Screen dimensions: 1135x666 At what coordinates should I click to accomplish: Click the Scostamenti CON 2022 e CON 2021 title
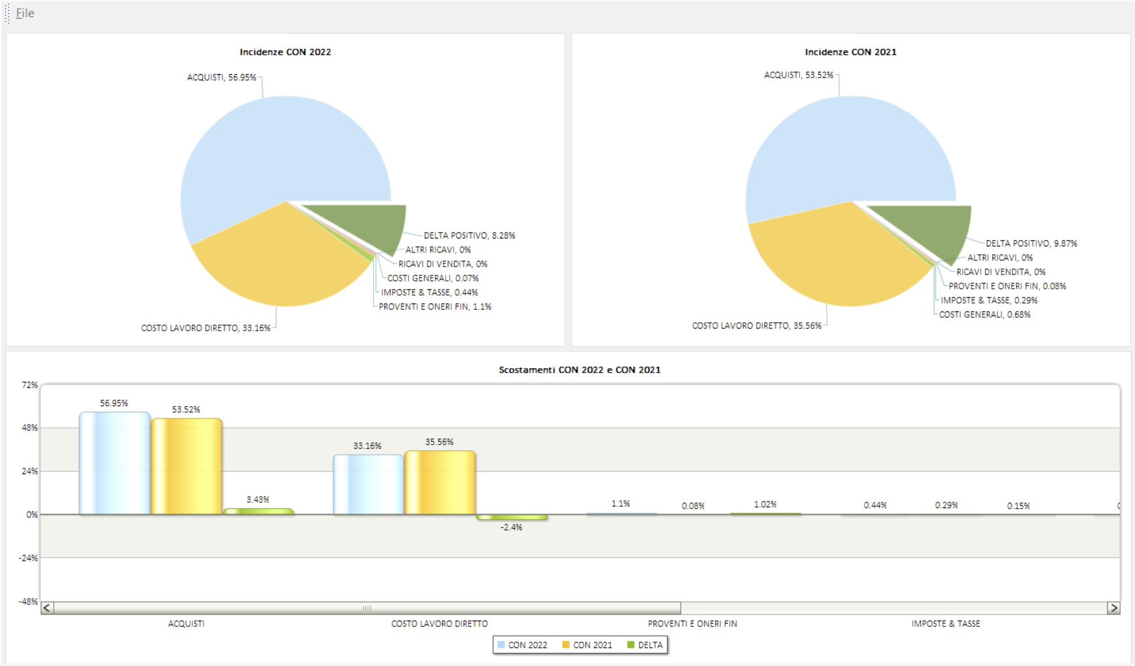coord(579,370)
